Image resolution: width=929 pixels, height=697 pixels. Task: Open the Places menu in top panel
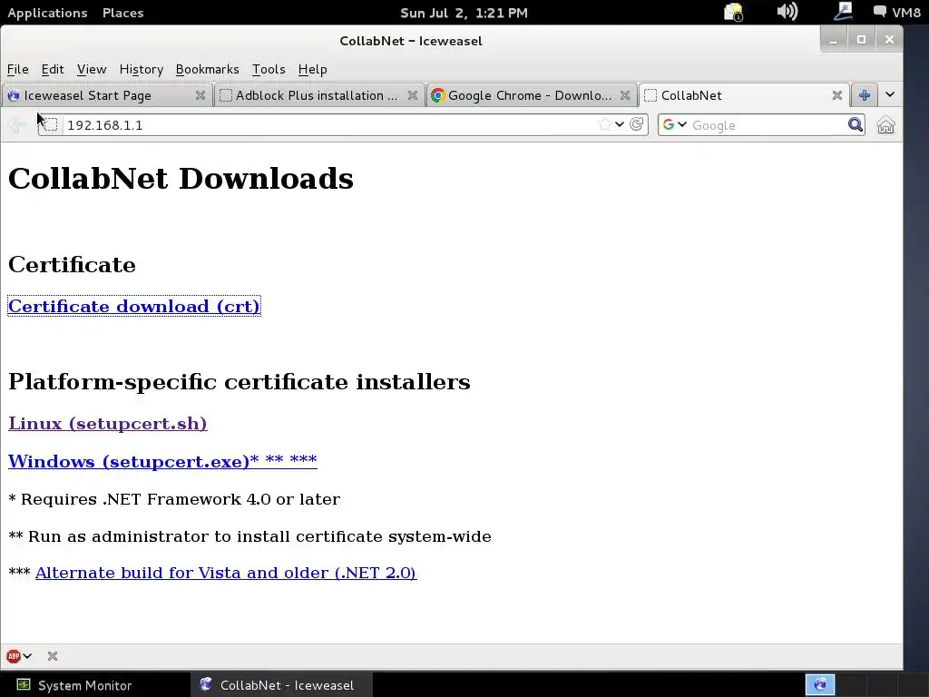coord(122,13)
